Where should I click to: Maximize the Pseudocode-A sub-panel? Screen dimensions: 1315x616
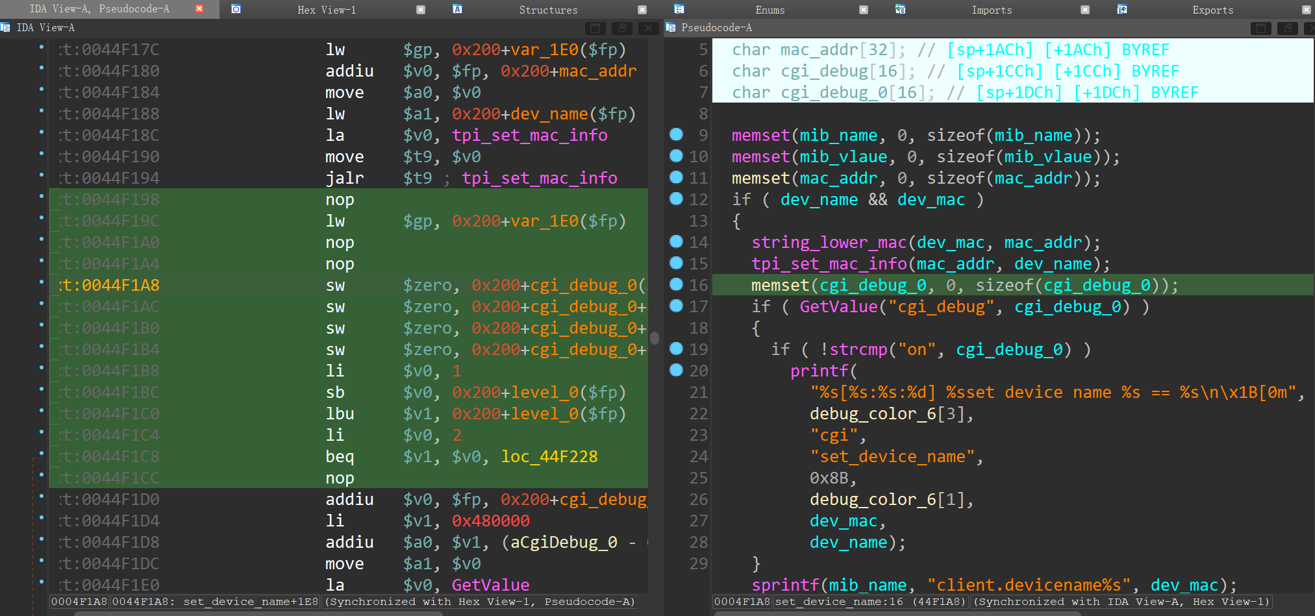point(1260,28)
